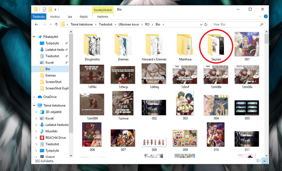Expand the OneDrive tree node
The height and width of the screenshot is (171, 282).
tap(34, 97)
